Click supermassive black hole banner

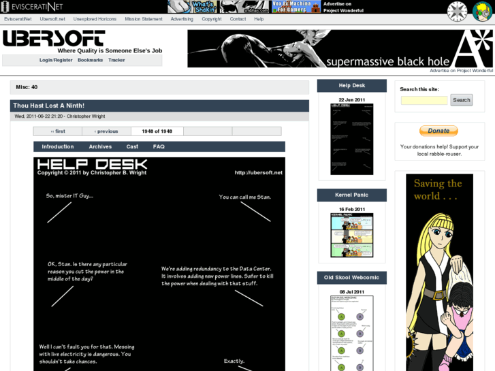[340, 48]
